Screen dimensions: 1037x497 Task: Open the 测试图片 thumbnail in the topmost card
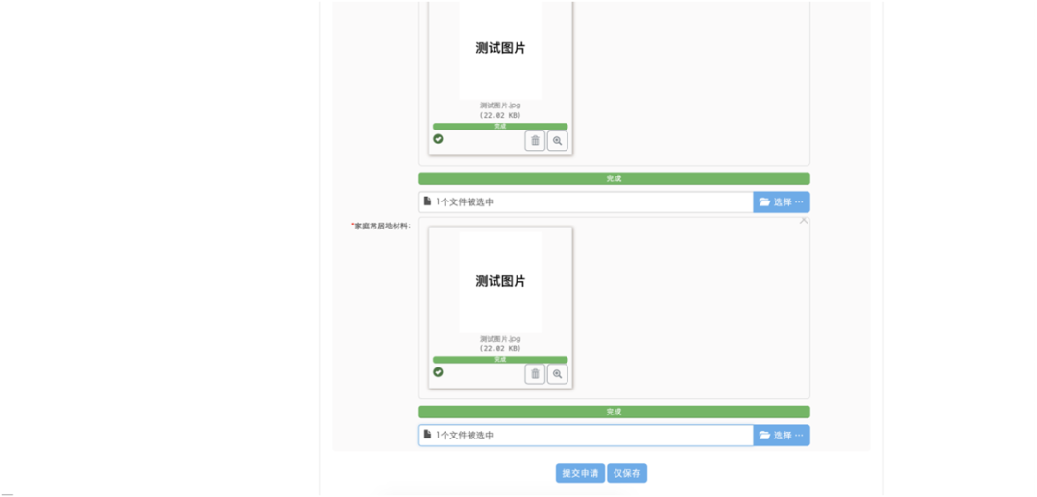500,49
